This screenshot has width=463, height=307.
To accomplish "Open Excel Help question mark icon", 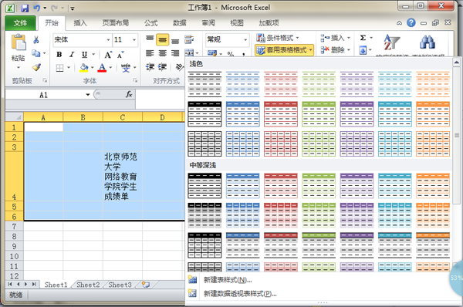I will coord(411,22).
